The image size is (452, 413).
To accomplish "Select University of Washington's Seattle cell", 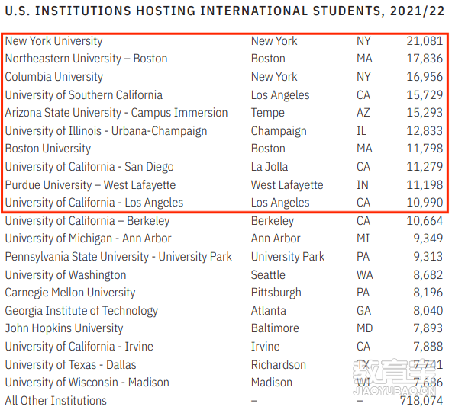I will click(x=268, y=275).
